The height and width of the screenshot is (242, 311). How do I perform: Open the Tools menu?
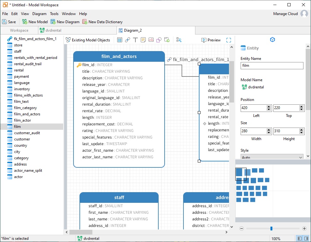(x=54, y=14)
